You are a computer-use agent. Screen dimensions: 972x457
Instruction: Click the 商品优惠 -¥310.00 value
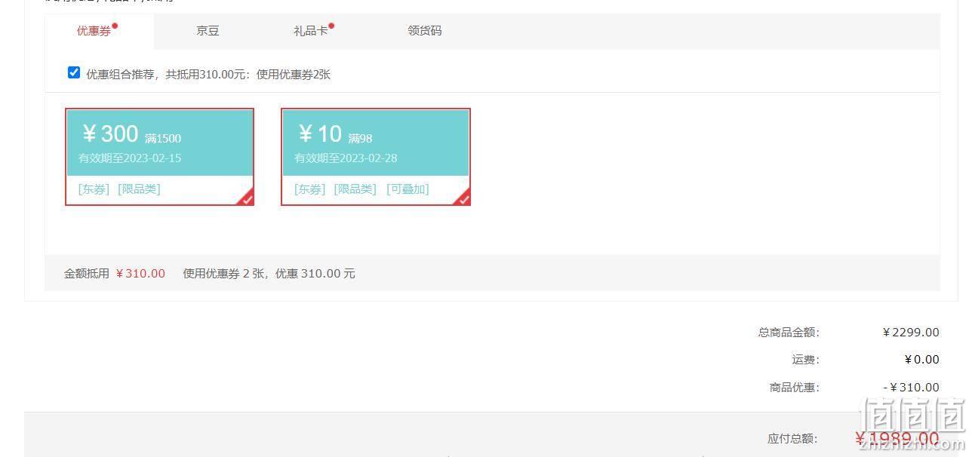pos(911,388)
